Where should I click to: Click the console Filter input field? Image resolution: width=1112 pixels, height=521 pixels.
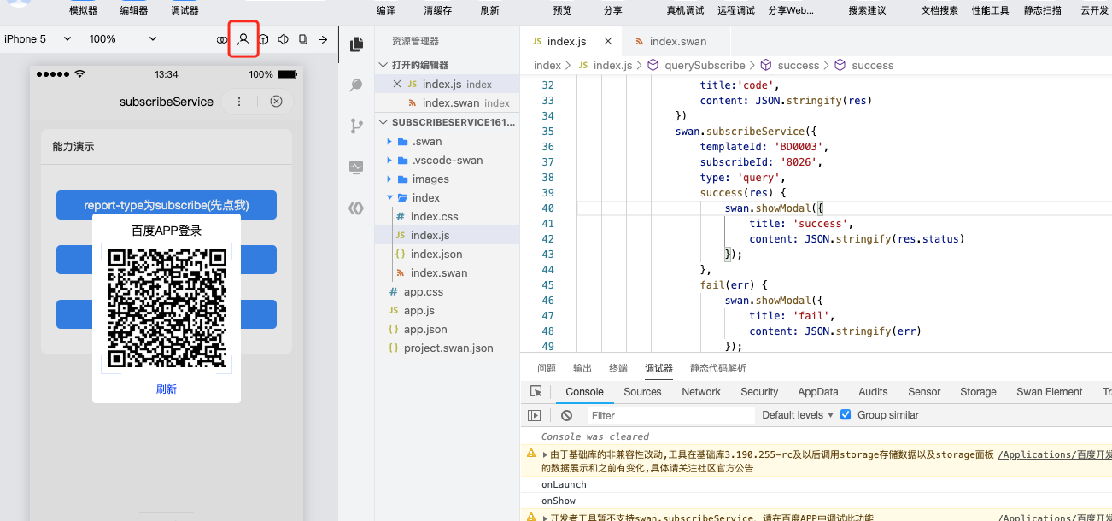pyautogui.click(x=670, y=415)
